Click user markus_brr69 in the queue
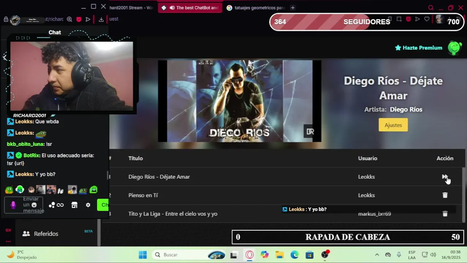Viewport: 467px width, 263px height. tap(375, 214)
